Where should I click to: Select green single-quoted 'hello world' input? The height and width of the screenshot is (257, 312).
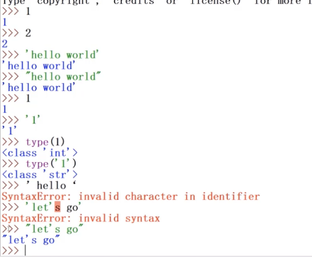click(x=62, y=55)
